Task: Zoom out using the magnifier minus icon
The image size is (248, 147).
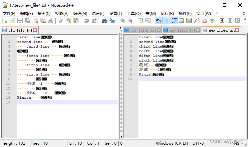Action: 130,21
